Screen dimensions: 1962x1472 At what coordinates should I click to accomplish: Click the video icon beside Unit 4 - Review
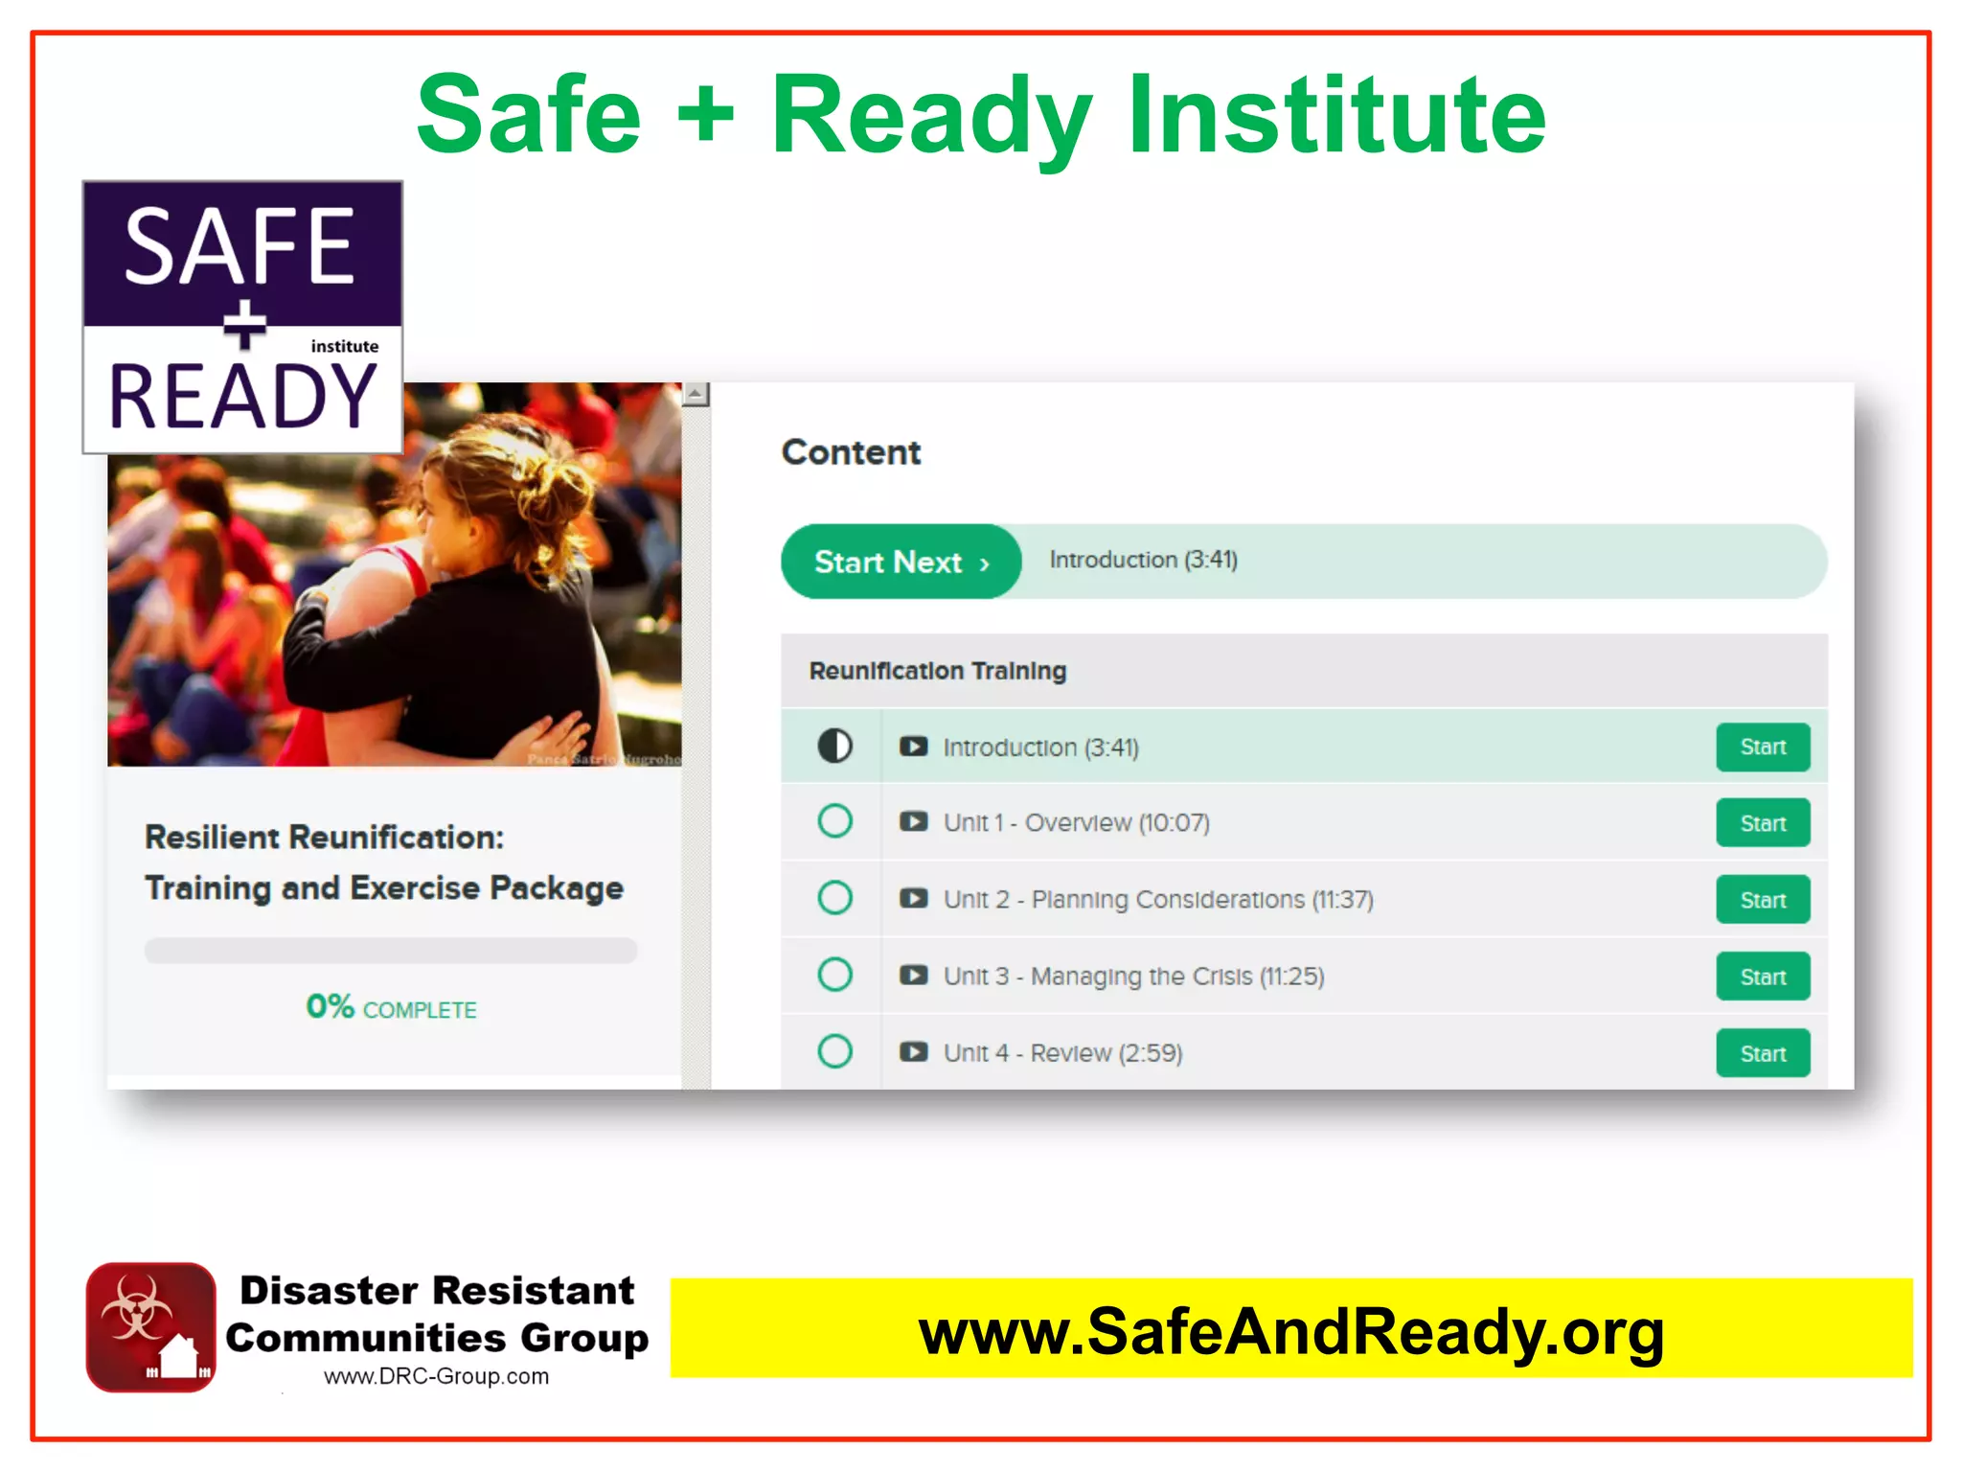pyautogui.click(x=913, y=1052)
